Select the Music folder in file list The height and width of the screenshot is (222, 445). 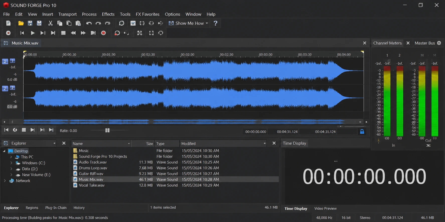(84, 151)
